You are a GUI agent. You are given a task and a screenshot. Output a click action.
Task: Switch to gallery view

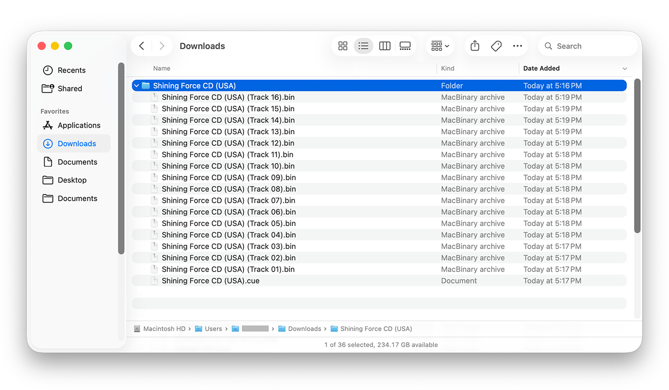pyautogui.click(x=405, y=46)
